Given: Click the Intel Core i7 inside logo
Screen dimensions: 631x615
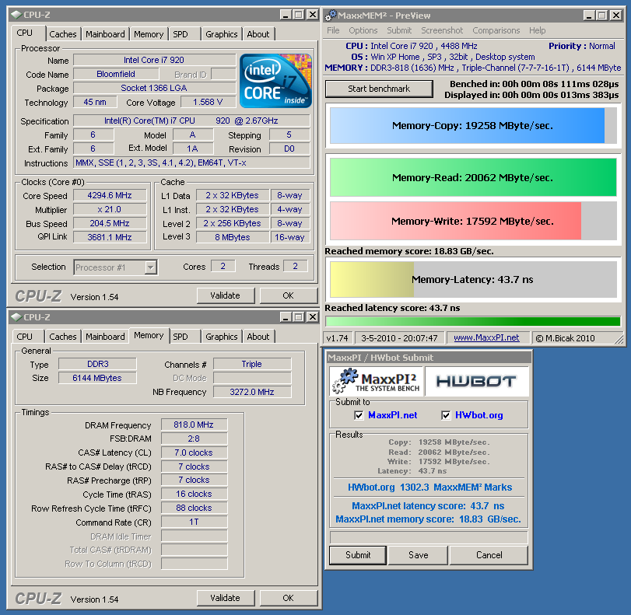Looking at the screenshot, I should [x=275, y=80].
